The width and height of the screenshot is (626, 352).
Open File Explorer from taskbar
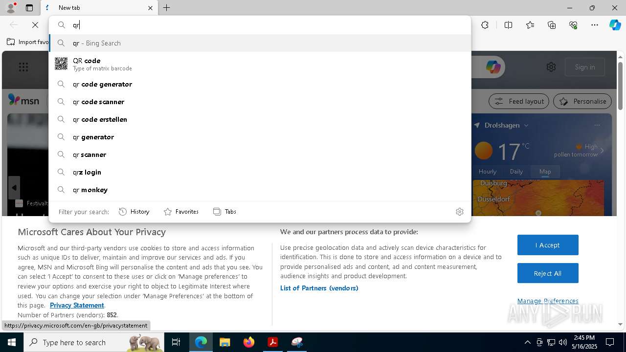224,342
